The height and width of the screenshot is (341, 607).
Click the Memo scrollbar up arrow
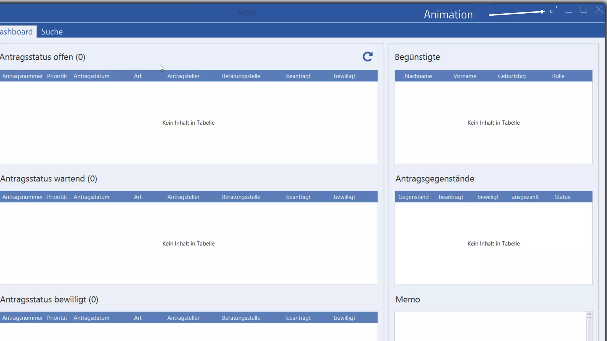[589, 314]
